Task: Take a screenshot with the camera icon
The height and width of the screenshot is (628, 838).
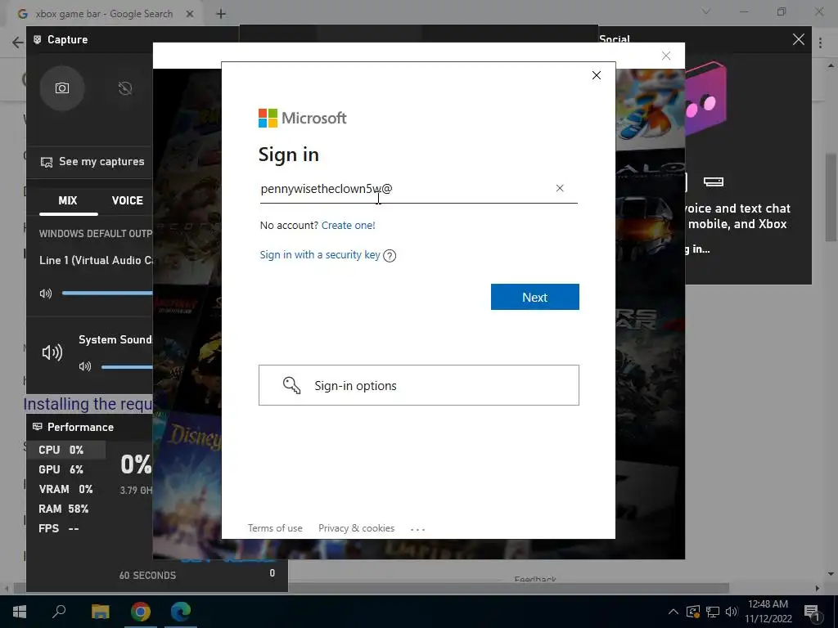Action: coord(62,88)
